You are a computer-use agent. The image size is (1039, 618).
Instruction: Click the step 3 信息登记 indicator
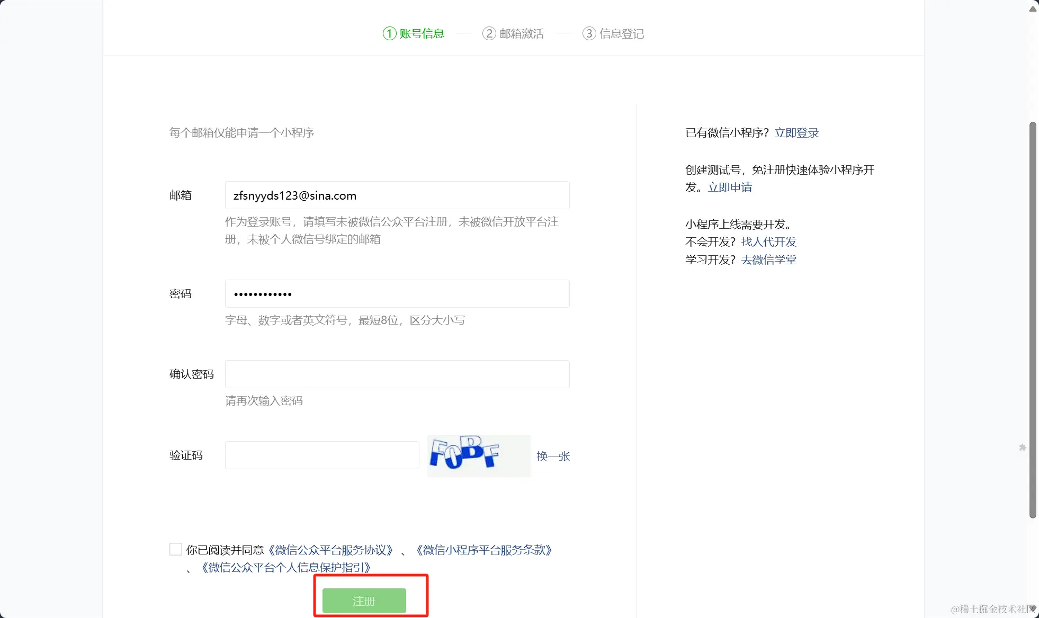coord(613,34)
